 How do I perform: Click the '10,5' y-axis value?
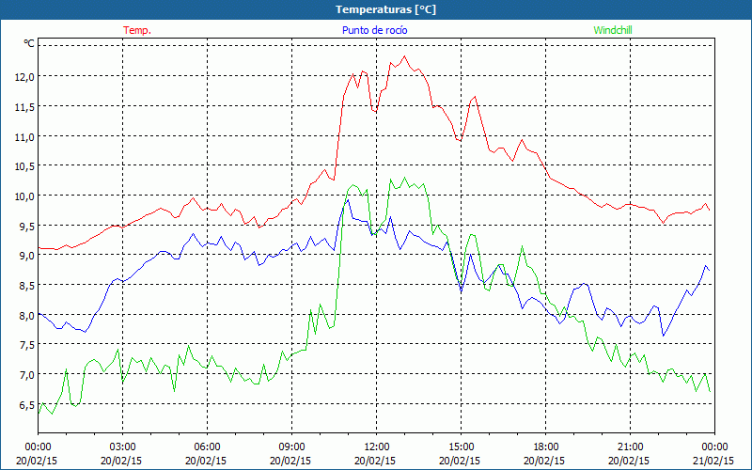coord(24,166)
